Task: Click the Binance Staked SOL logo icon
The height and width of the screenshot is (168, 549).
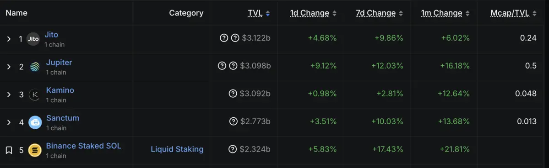Action: click(x=35, y=150)
